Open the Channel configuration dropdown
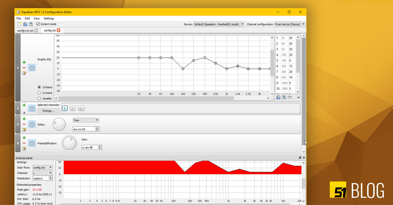The width and height of the screenshot is (393, 205). (x=290, y=24)
